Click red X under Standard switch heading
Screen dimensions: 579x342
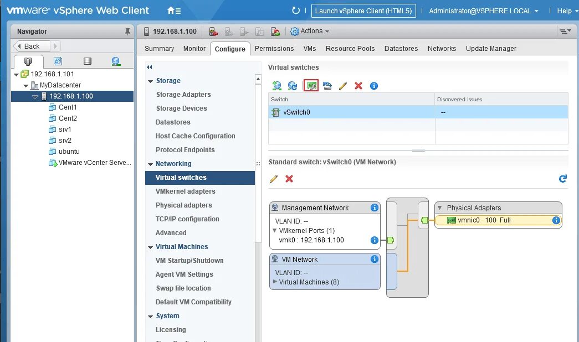point(289,179)
